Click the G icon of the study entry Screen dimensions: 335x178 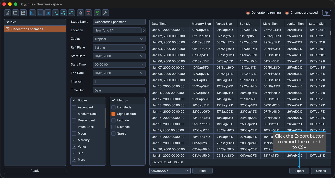[8, 29]
